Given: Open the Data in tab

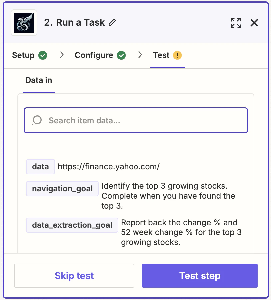Looking at the screenshot, I should tap(38, 80).
